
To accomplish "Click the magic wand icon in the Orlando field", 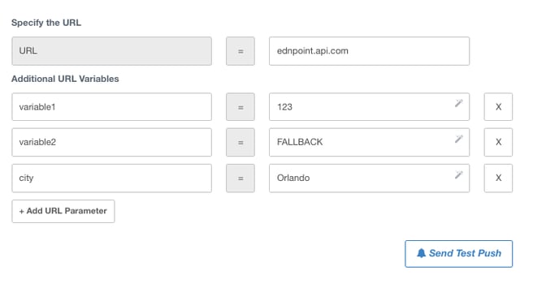I will (458, 174).
